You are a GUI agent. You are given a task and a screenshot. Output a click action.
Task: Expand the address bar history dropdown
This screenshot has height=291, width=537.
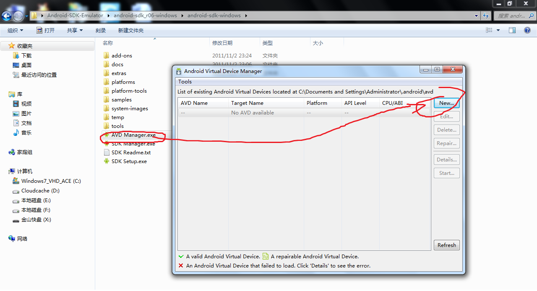(x=477, y=16)
